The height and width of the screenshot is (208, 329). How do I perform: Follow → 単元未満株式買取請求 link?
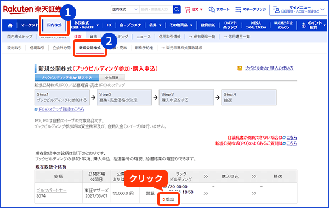[181, 48]
